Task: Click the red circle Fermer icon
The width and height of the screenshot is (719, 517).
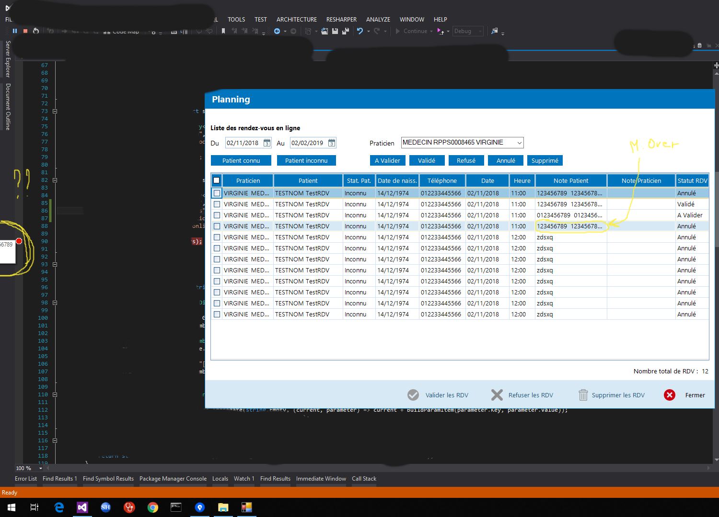Action: [x=670, y=395]
